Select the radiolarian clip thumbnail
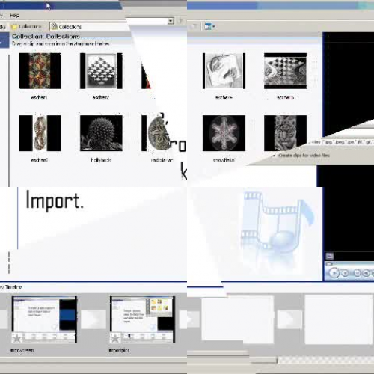 tap(156, 133)
